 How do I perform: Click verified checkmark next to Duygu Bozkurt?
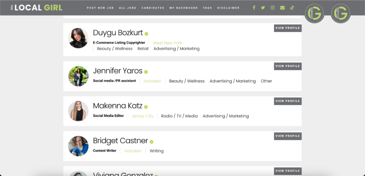pyautogui.click(x=146, y=34)
